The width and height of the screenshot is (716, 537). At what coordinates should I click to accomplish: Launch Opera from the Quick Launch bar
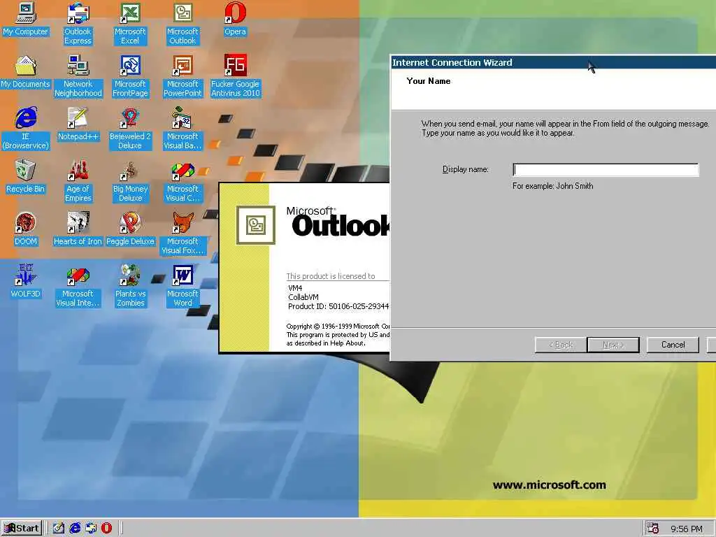click(x=106, y=529)
